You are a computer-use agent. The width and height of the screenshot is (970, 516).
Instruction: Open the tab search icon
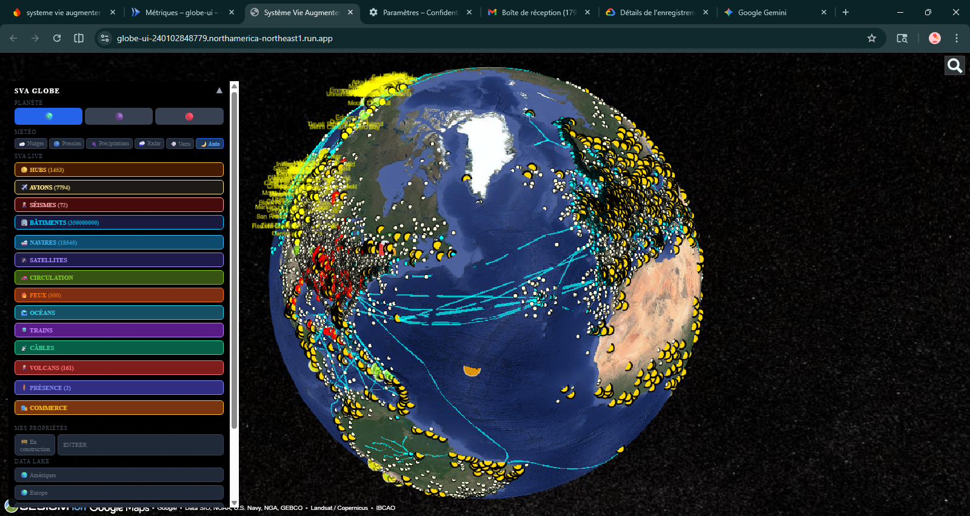point(902,38)
